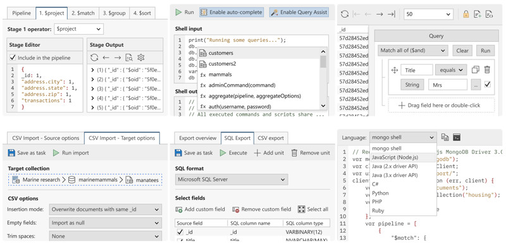Image resolution: width=506 pixels, height=246 pixels.
Task: Open the equals operator dropdown
Action: 451,70
